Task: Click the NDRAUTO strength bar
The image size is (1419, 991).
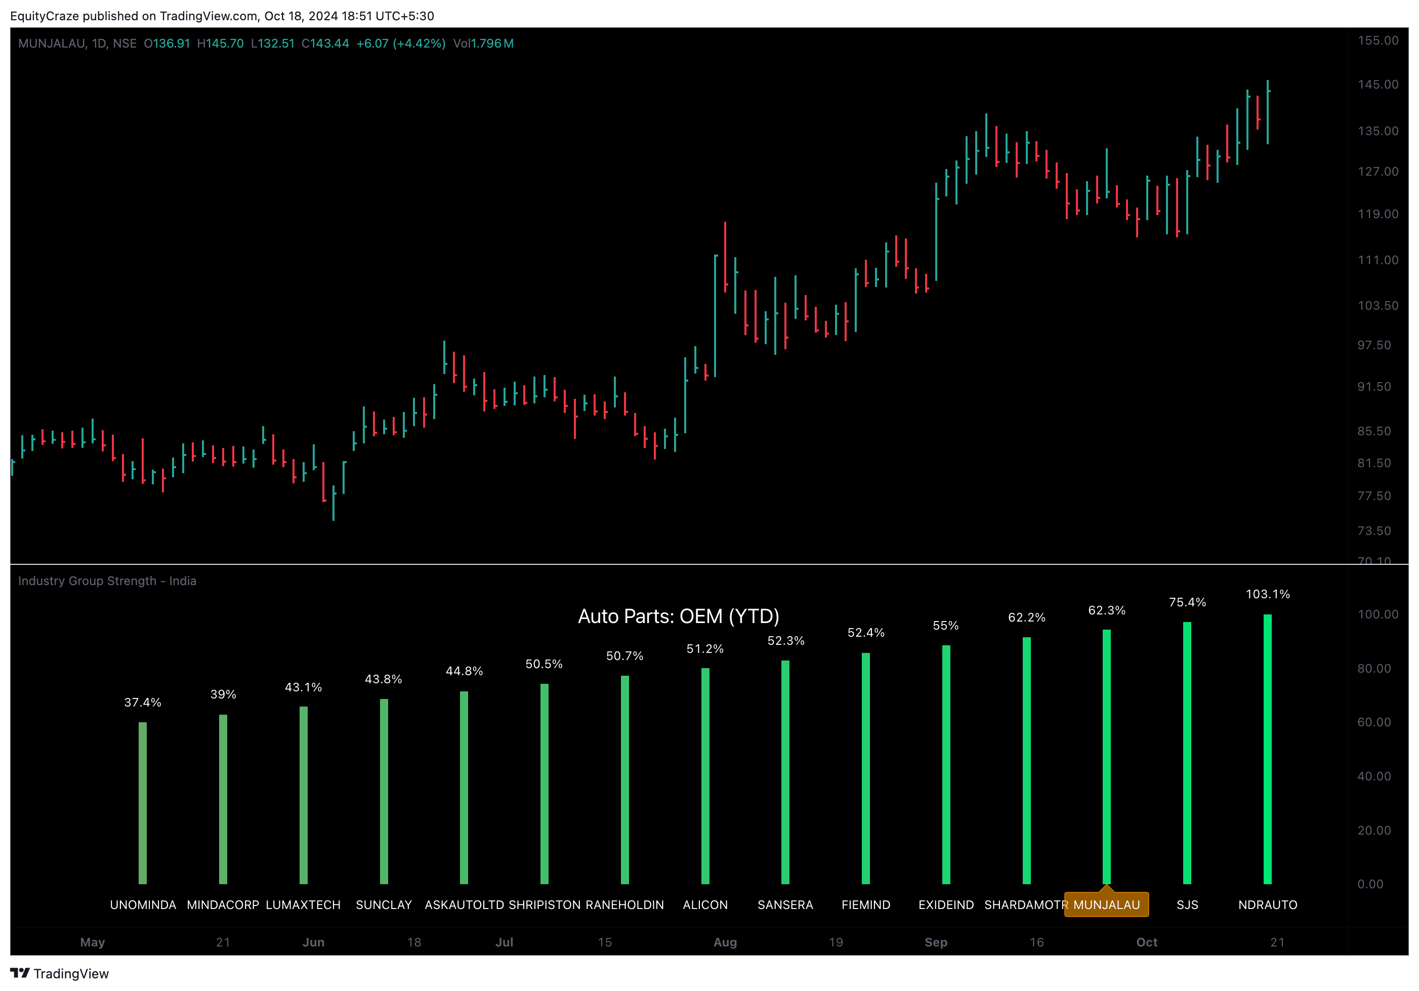Action: [1268, 749]
